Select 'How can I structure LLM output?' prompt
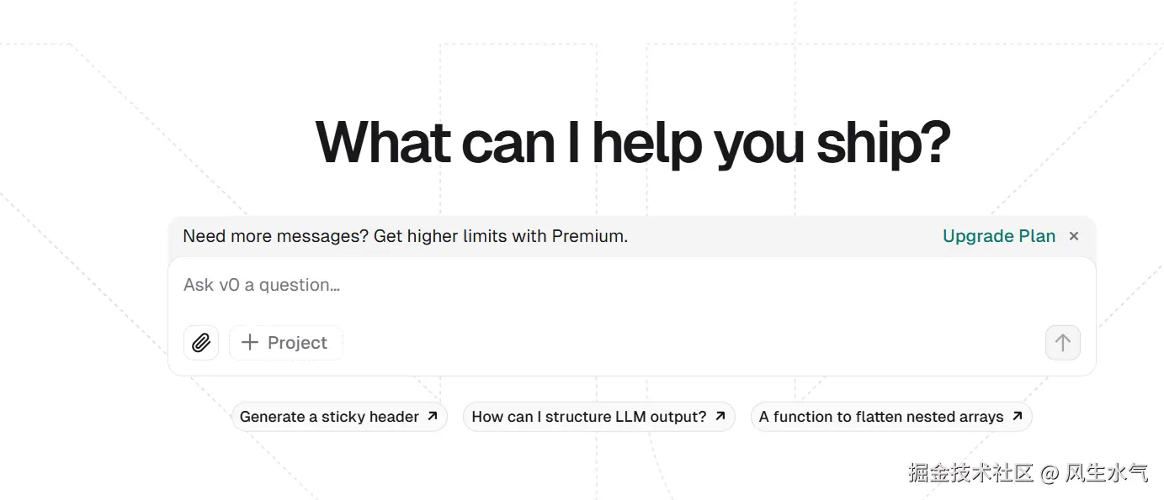The width and height of the screenshot is (1164, 500). point(588,417)
